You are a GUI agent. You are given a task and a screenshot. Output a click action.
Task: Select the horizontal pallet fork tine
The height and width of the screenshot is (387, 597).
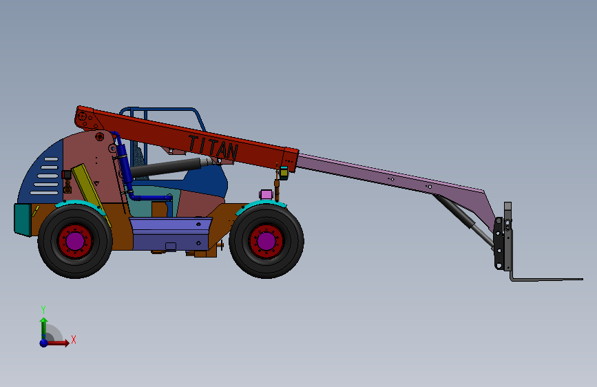coord(546,279)
